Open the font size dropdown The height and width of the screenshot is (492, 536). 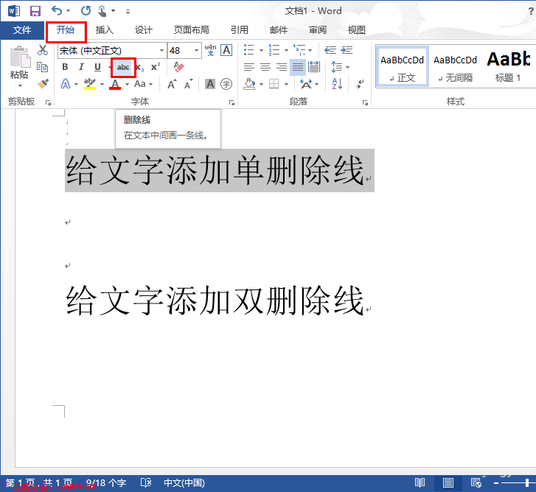point(197,51)
